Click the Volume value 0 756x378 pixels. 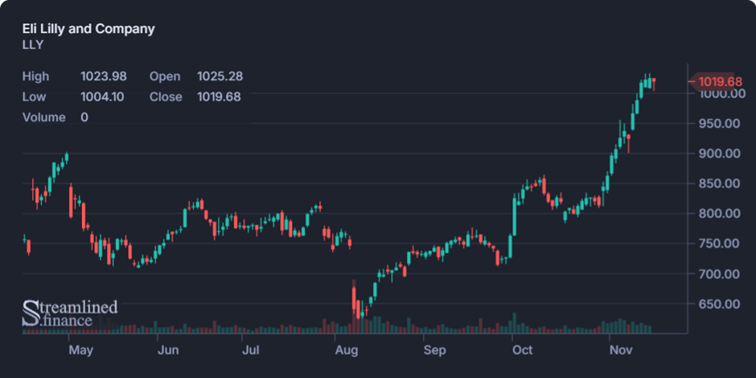[x=84, y=117]
